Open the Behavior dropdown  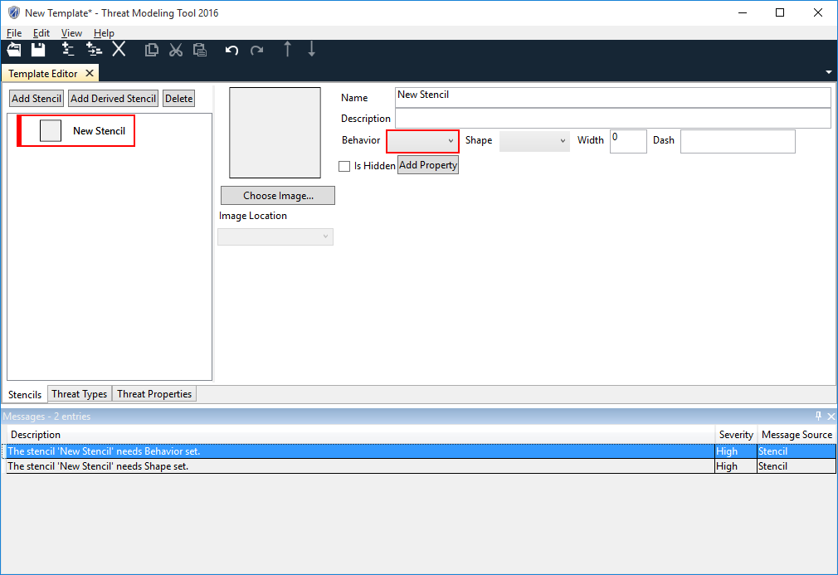pyautogui.click(x=422, y=141)
